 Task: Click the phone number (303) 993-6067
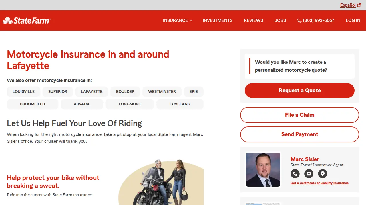(x=319, y=20)
